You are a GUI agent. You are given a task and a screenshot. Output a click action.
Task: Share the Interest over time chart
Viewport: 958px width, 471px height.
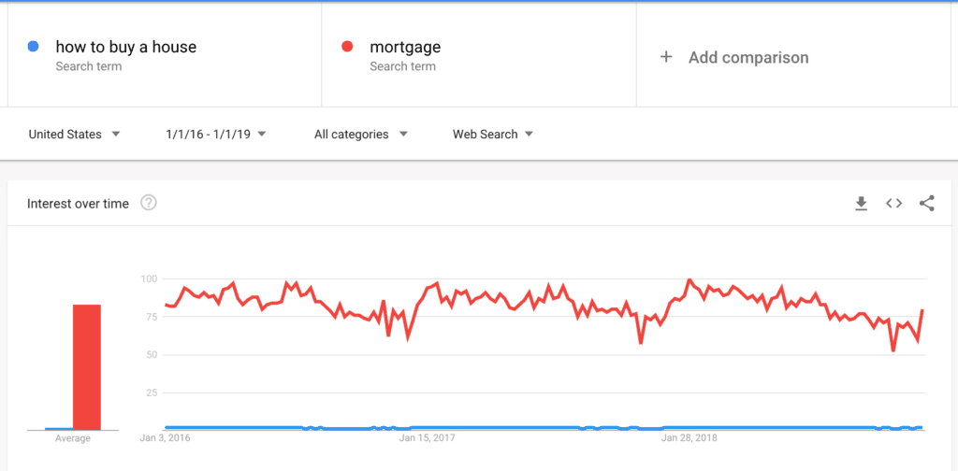pyautogui.click(x=927, y=203)
